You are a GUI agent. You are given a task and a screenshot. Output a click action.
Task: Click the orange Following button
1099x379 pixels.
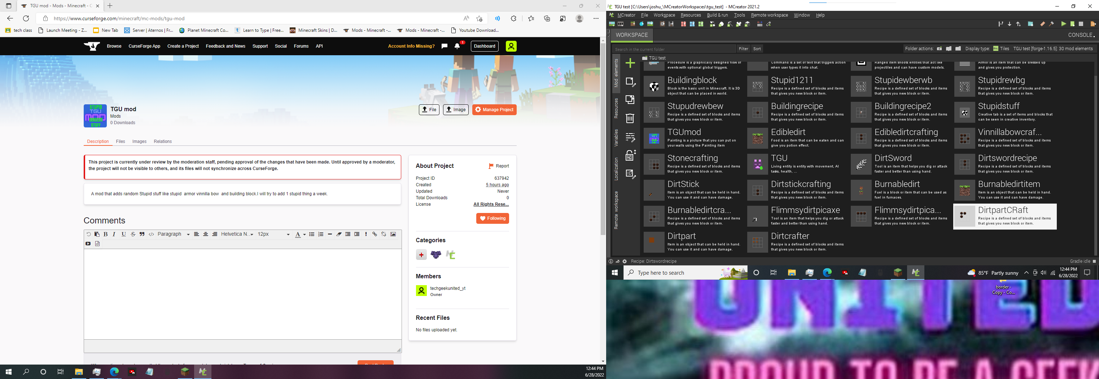coord(492,218)
